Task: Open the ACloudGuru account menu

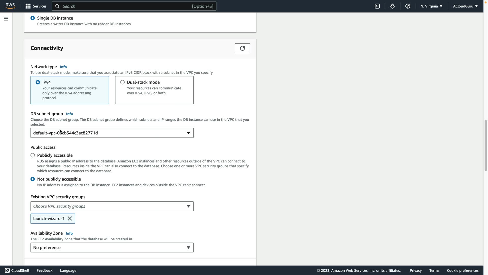Action: (465, 6)
